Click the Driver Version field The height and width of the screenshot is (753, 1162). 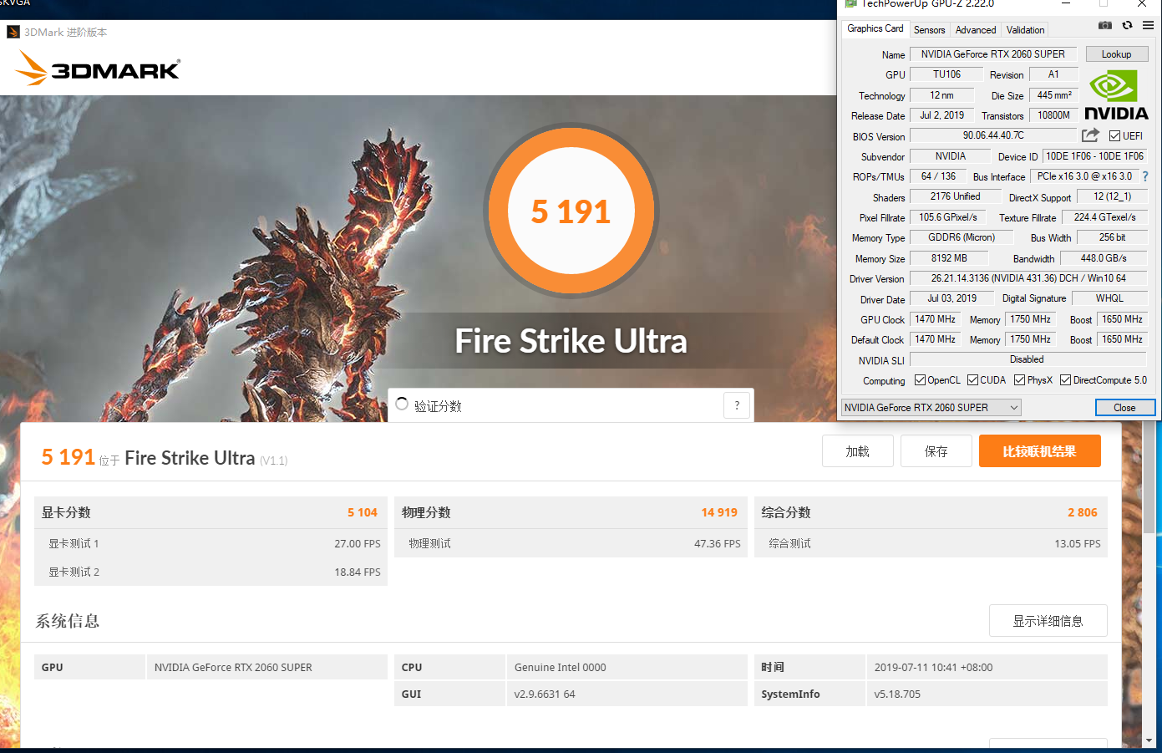tap(1028, 278)
